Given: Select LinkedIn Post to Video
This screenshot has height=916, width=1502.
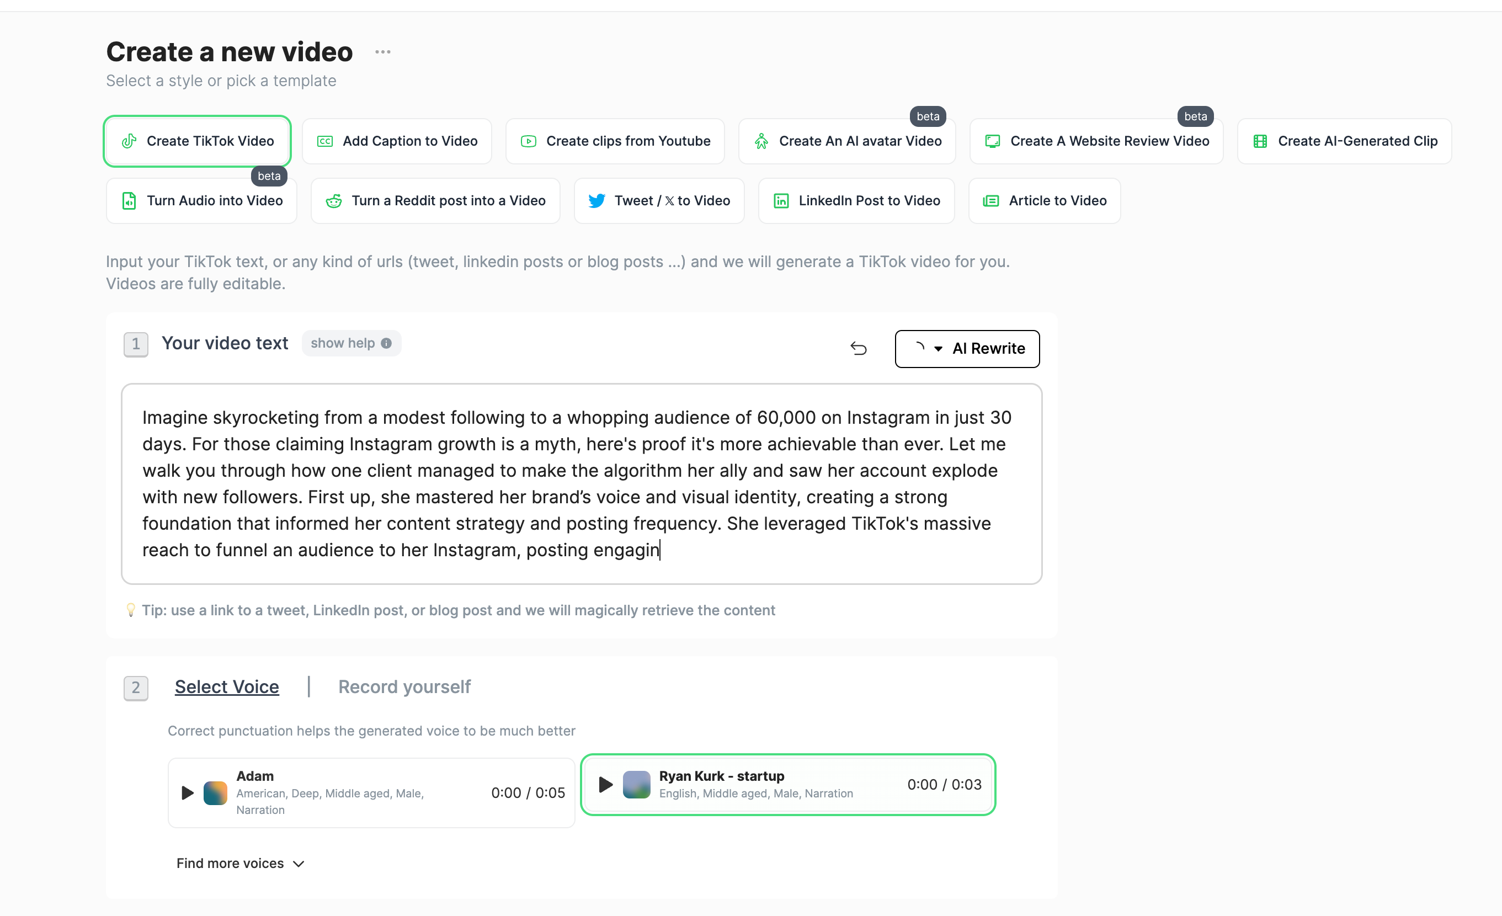Looking at the screenshot, I should 856,200.
